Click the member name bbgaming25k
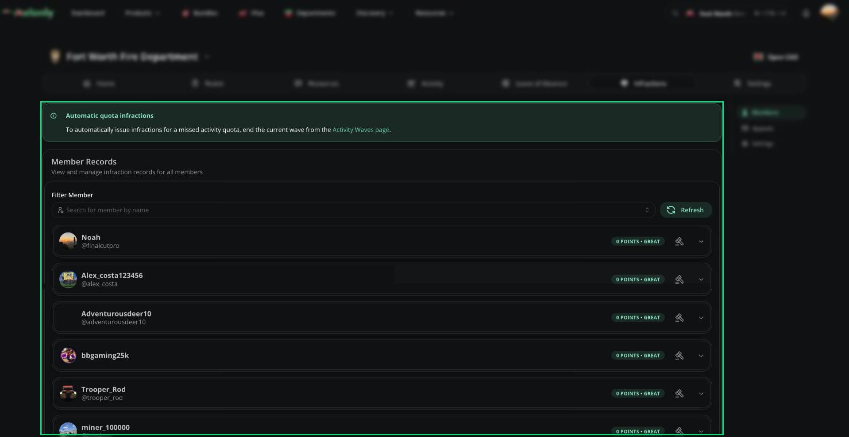This screenshot has height=437, width=849. [x=105, y=355]
